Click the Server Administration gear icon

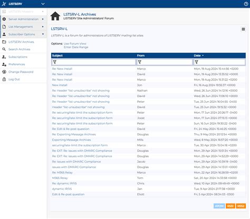4,19
